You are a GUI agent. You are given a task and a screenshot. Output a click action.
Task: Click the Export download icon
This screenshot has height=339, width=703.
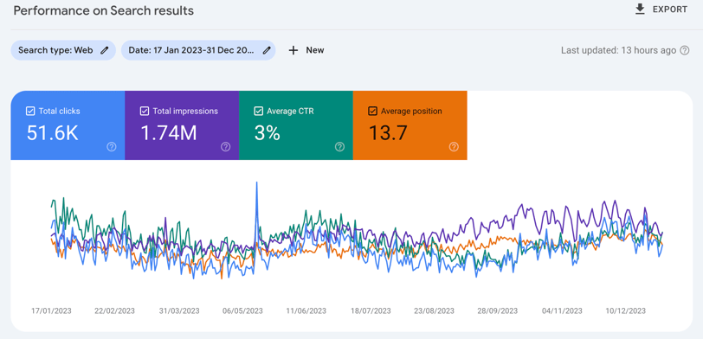(640, 9)
